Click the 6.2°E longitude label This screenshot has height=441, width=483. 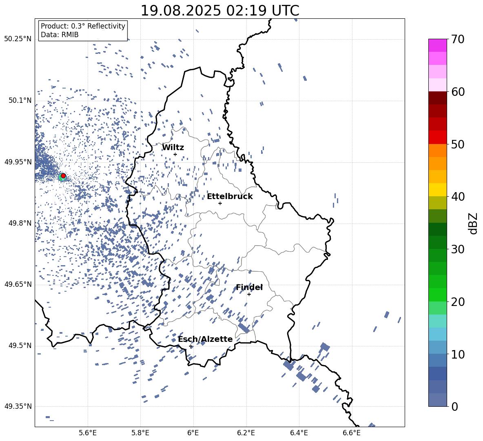tap(246, 433)
